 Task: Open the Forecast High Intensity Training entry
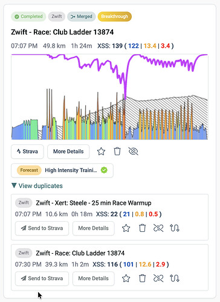pos(62,170)
